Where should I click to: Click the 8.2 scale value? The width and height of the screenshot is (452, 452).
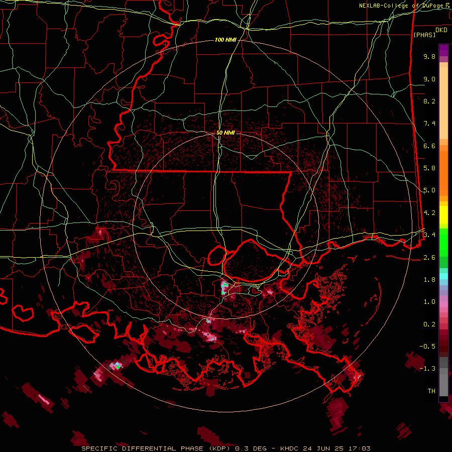pos(429,101)
